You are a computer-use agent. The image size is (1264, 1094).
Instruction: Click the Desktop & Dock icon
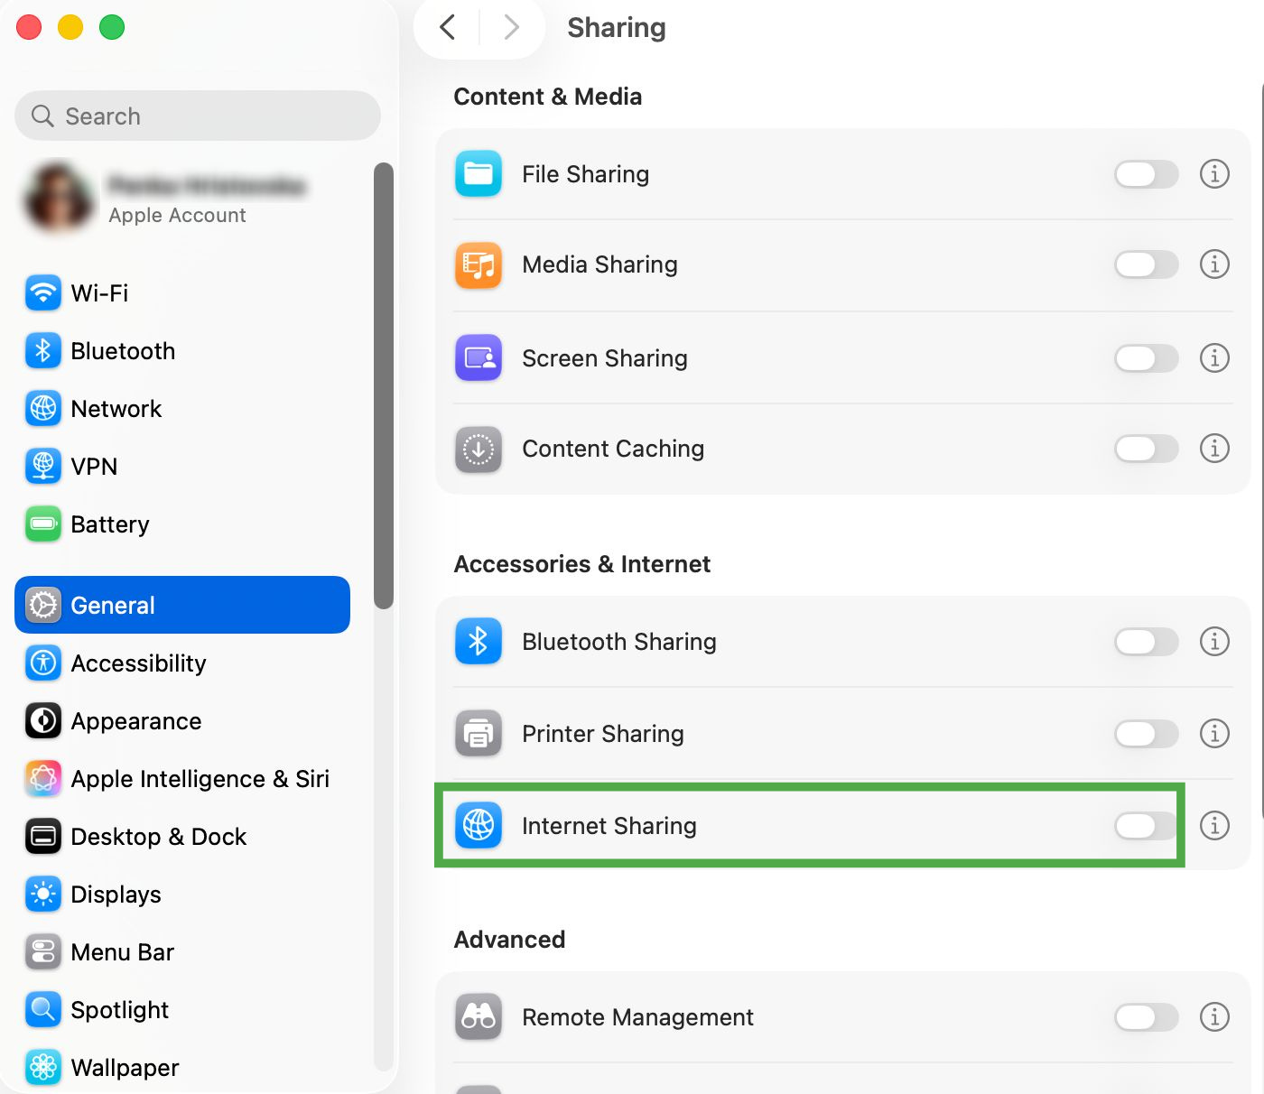pyautogui.click(x=43, y=836)
